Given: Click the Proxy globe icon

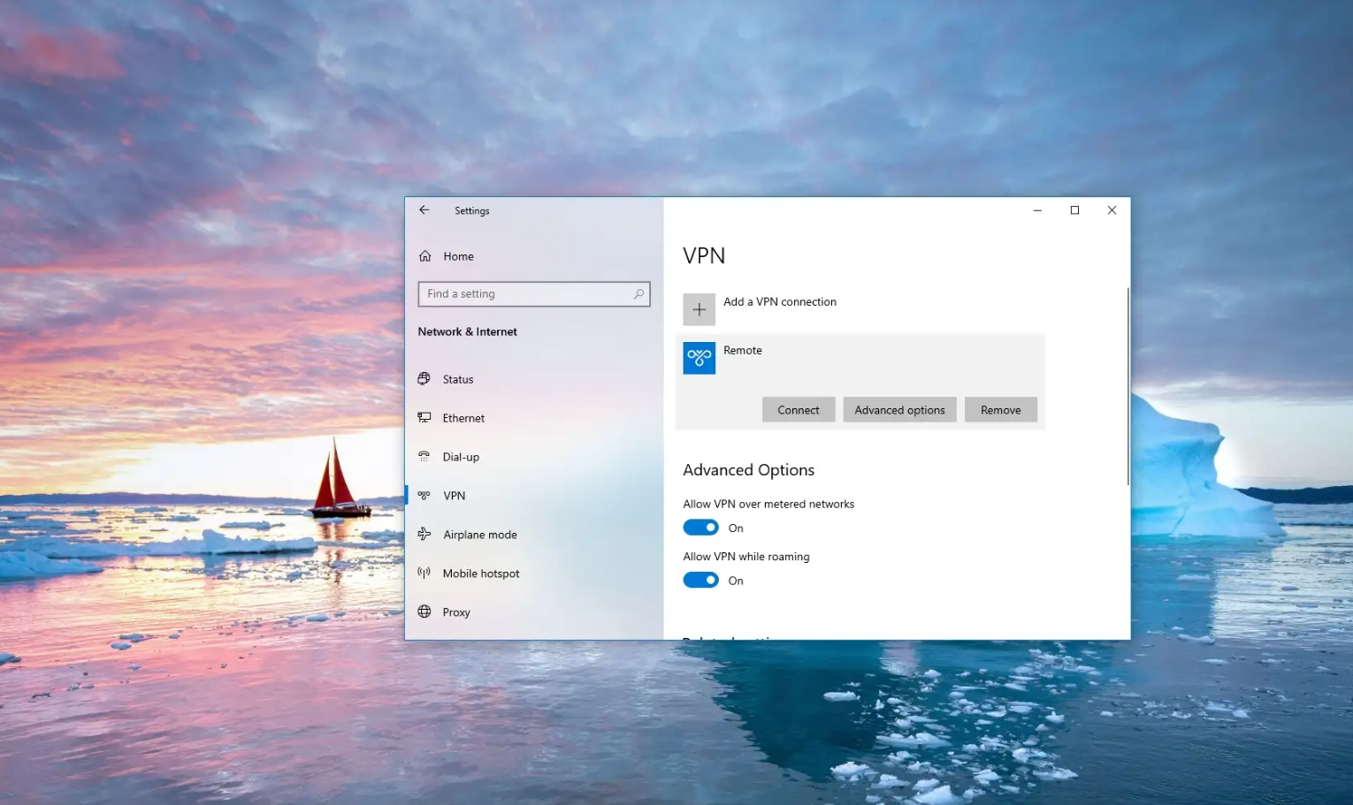Looking at the screenshot, I should (424, 612).
